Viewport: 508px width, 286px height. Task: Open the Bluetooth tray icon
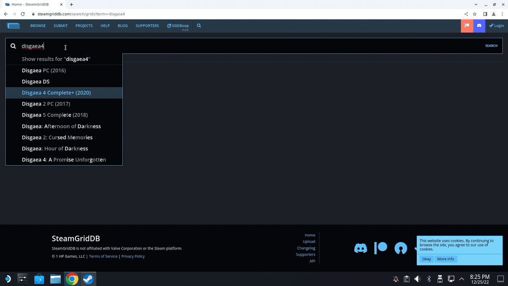(429, 279)
